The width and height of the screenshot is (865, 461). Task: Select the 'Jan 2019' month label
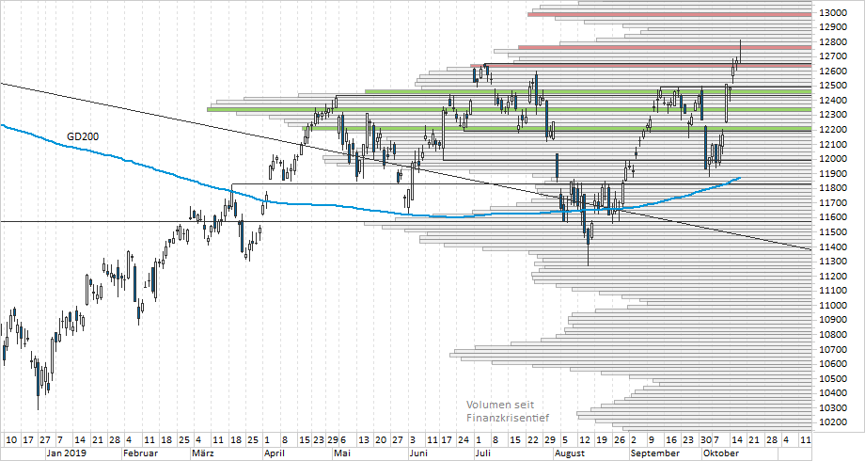[x=67, y=453]
